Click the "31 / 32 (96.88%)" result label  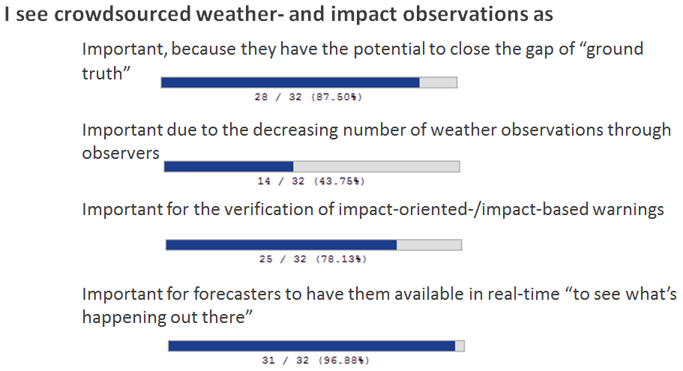pyautogui.click(x=315, y=361)
